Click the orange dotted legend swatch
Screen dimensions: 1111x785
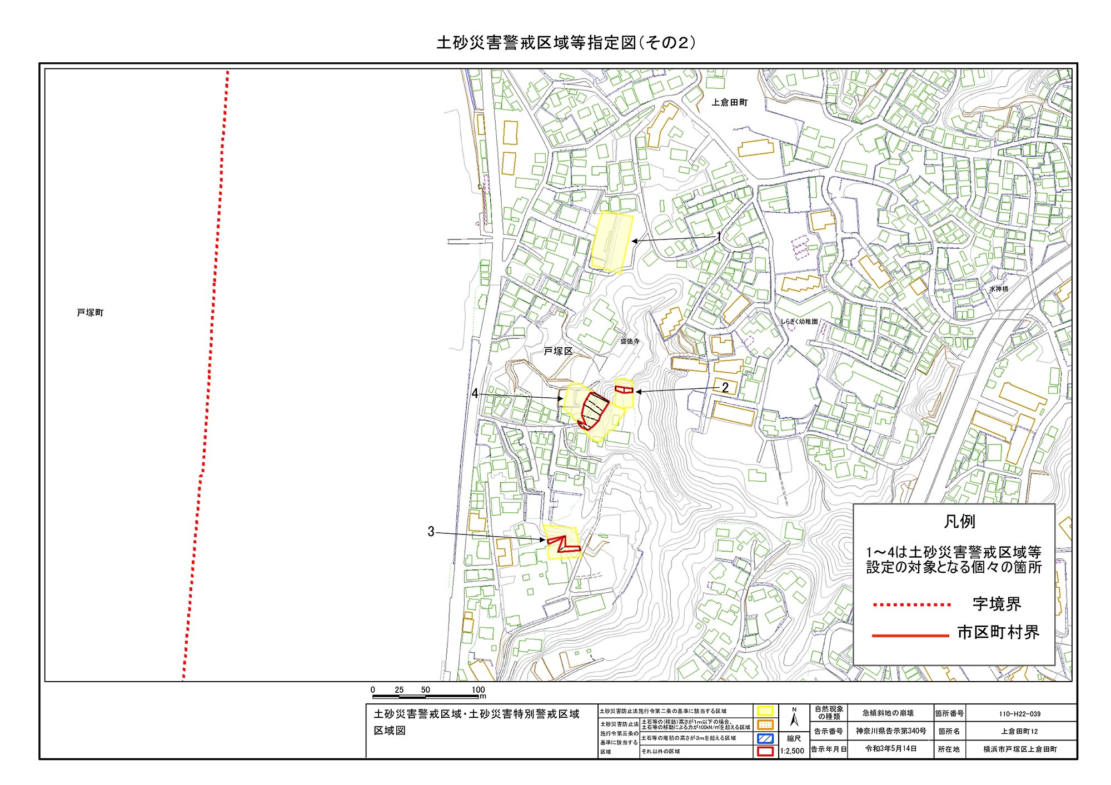(x=765, y=725)
